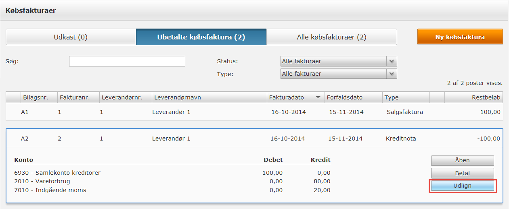Click the Betal button
Screen dimensions: 509x209
pos(462,173)
